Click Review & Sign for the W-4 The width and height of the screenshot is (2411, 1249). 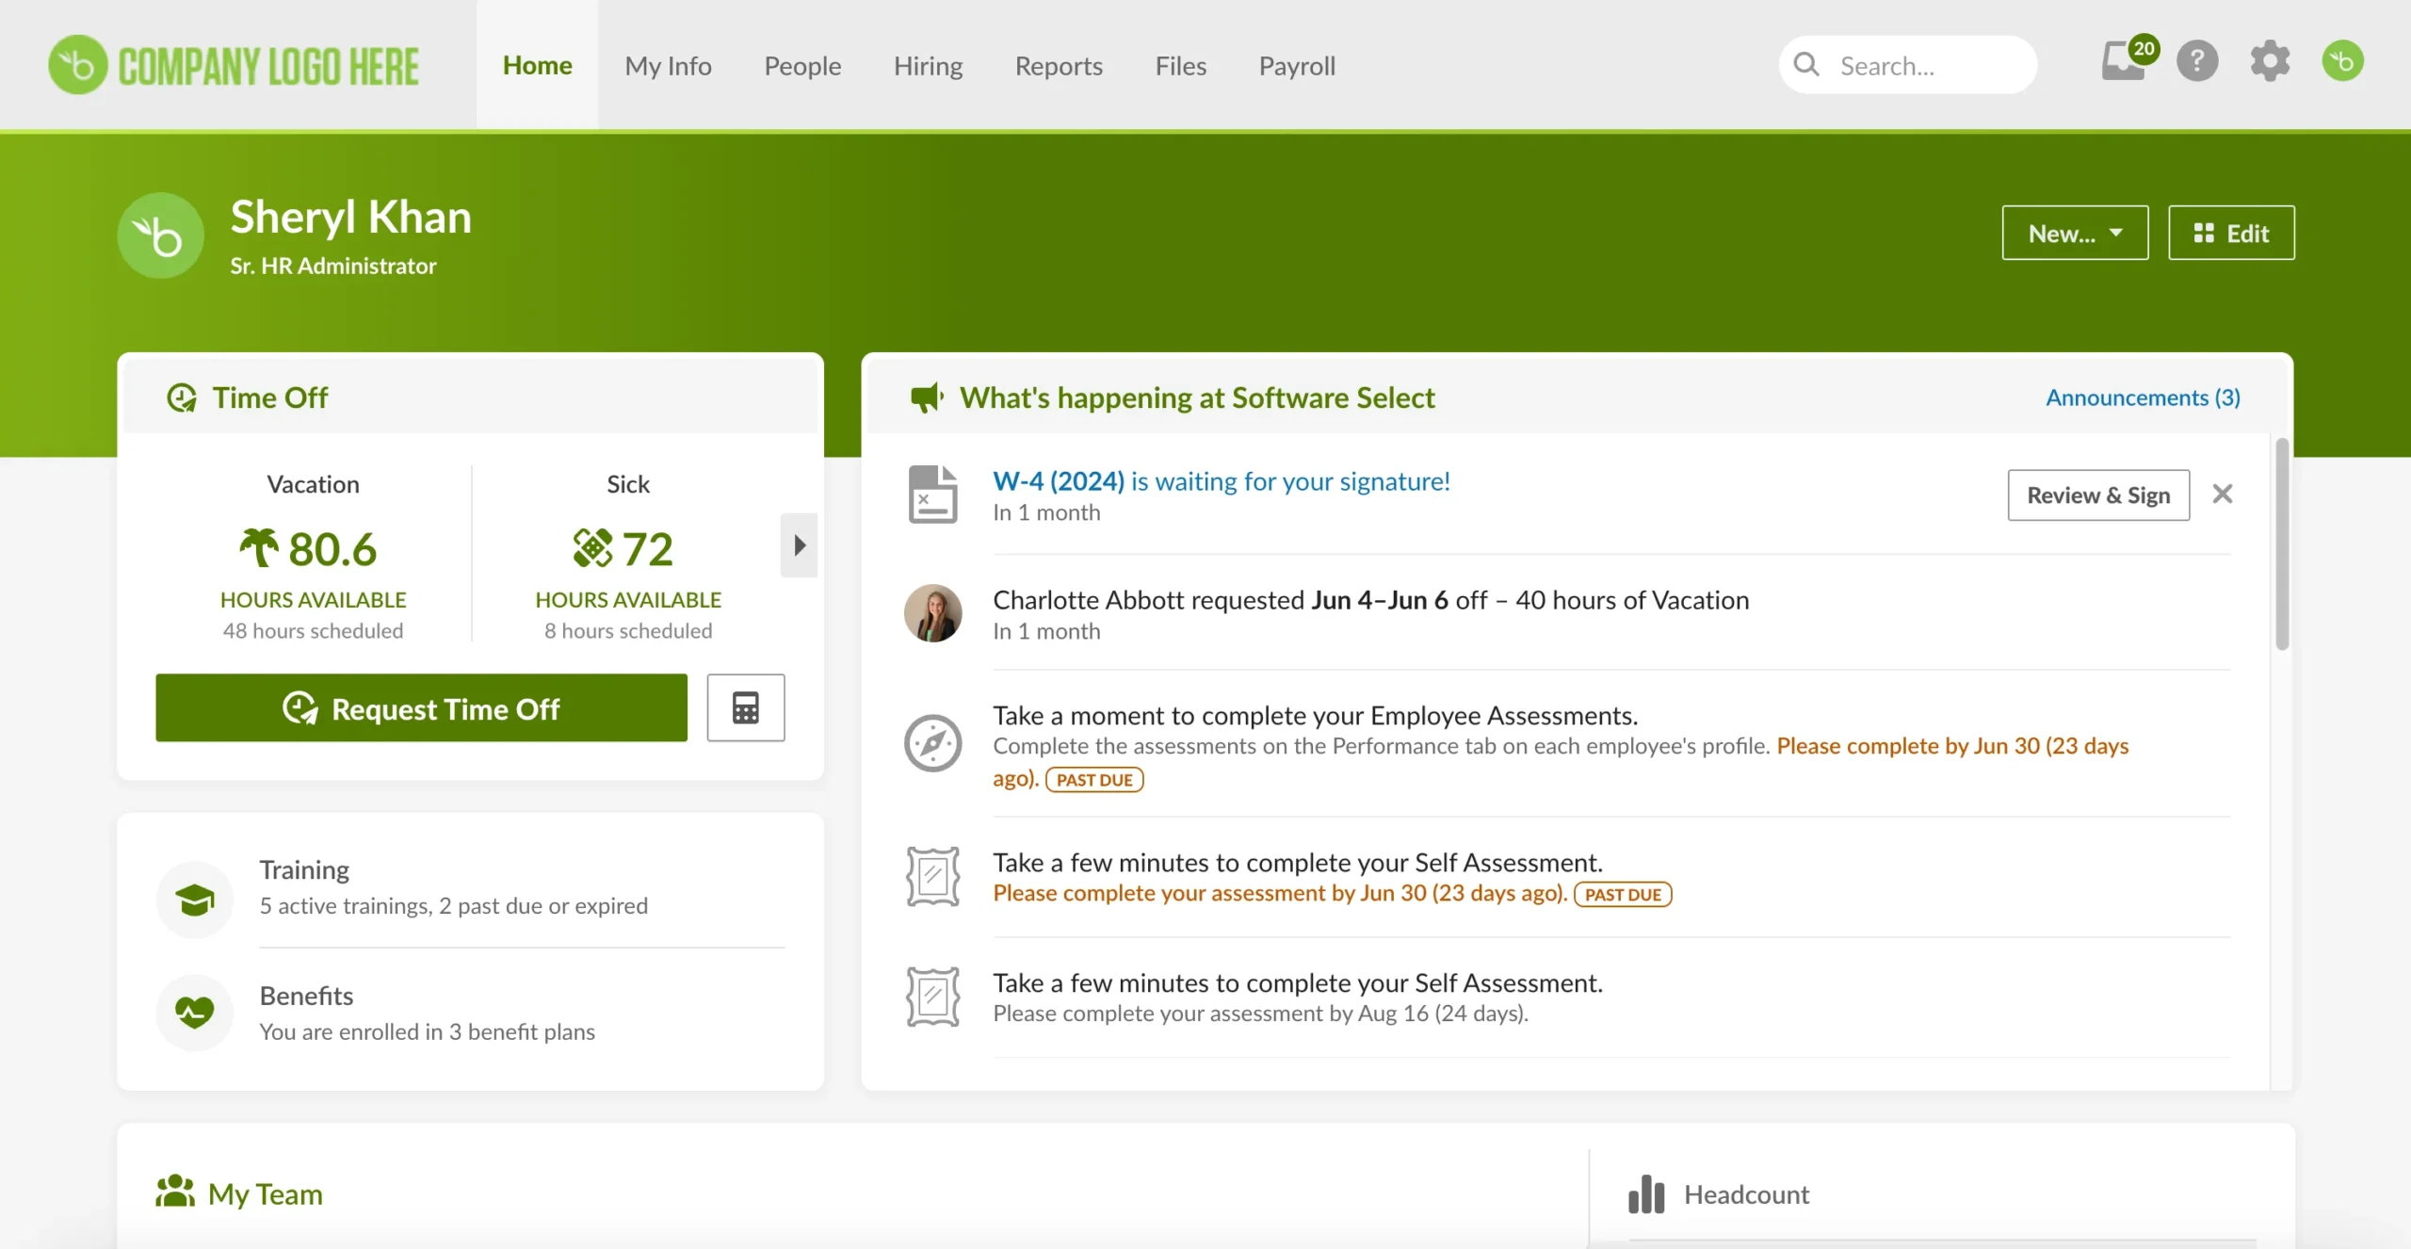click(x=2099, y=495)
